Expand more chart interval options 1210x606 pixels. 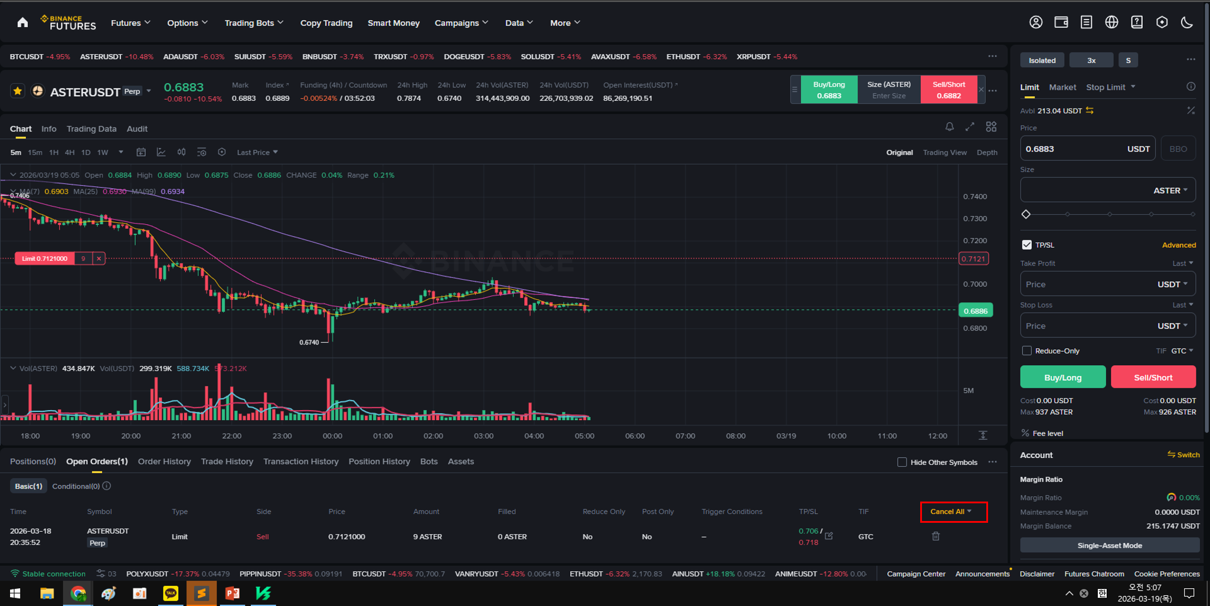click(x=121, y=152)
